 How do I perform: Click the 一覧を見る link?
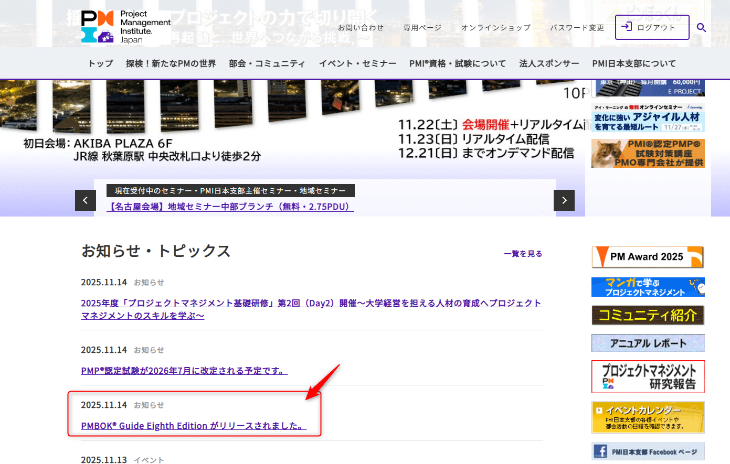pyautogui.click(x=523, y=253)
